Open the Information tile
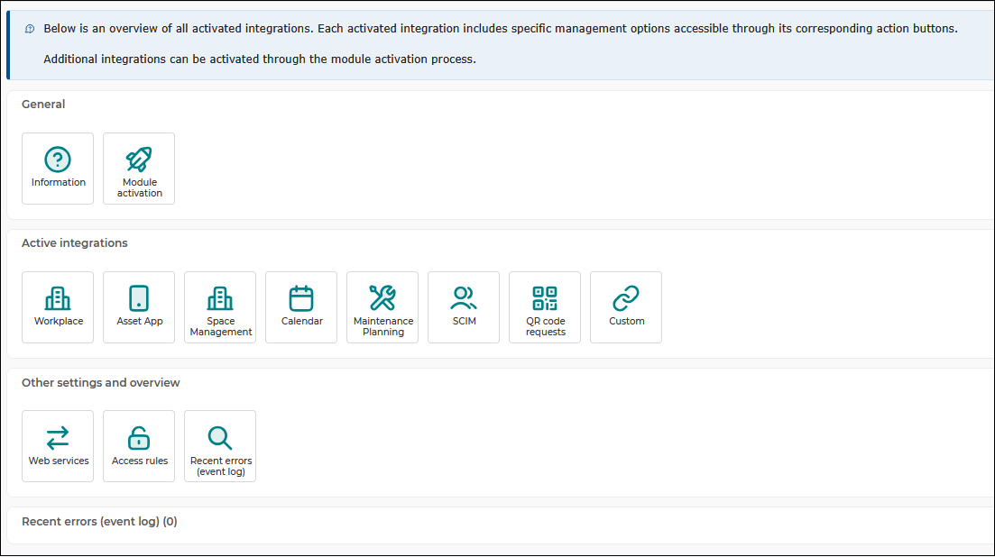 click(x=58, y=169)
